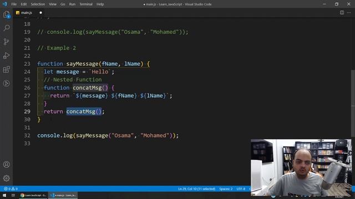
Task: Click the commented console.log on line 19
Action: click(113, 32)
